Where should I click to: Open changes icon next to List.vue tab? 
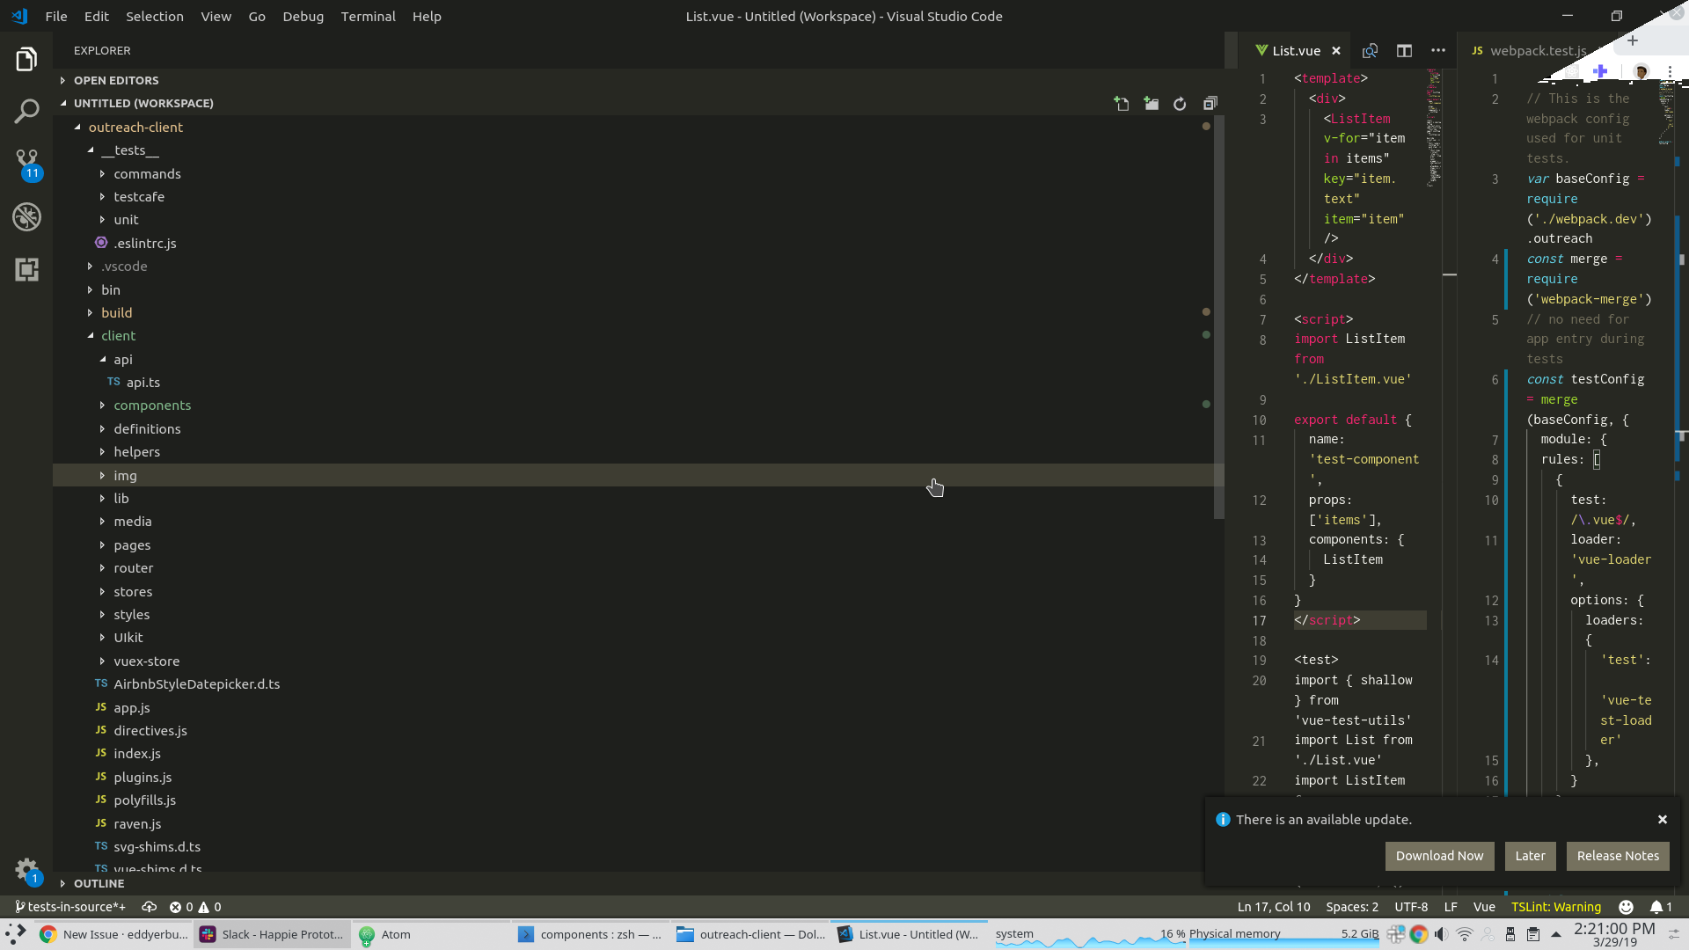tap(1370, 51)
